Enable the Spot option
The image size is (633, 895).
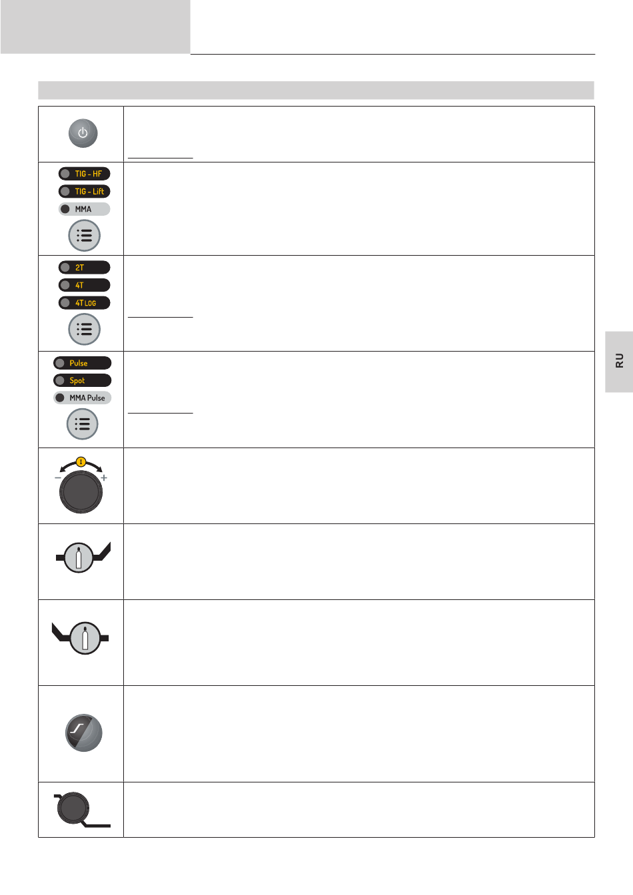(x=83, y=380)
